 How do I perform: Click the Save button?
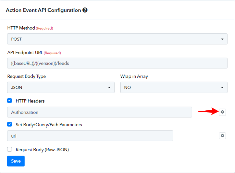16,161
